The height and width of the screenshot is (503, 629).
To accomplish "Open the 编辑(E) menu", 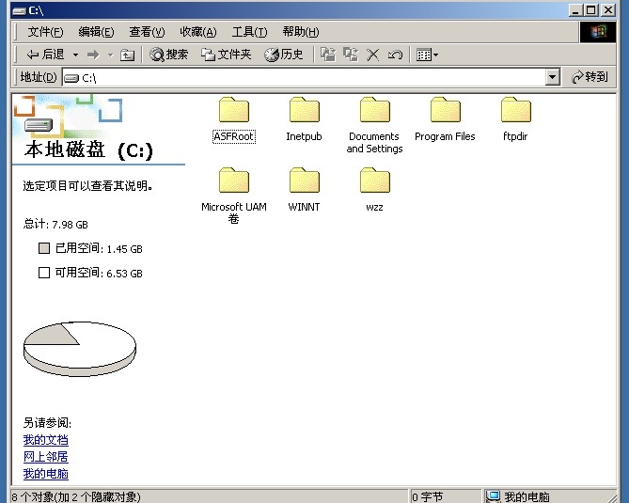I will pos(96,32).
